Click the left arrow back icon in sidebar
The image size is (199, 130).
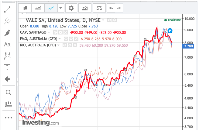(x=7, y=79)
